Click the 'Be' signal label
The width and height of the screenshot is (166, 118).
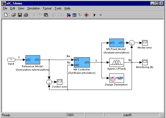coord(68,56)
